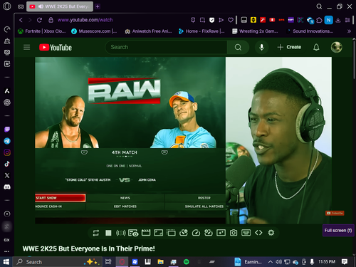Open Telegram in the Opera sidebar

[x=7, y=141]
